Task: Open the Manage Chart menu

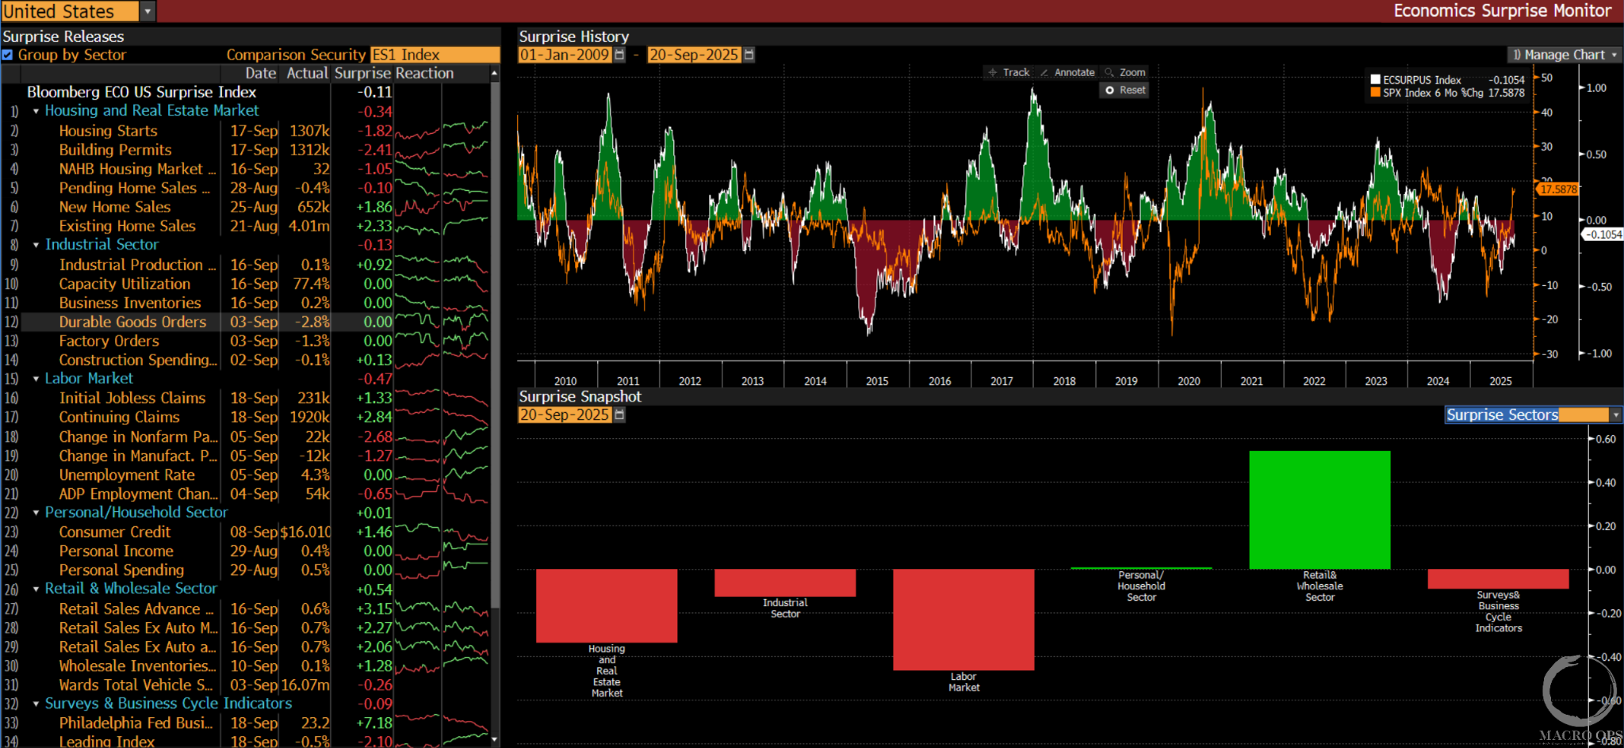Action: pos(1564,55)
